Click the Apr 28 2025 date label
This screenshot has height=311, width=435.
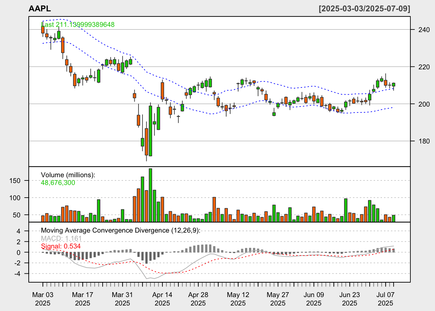point(198,299)
